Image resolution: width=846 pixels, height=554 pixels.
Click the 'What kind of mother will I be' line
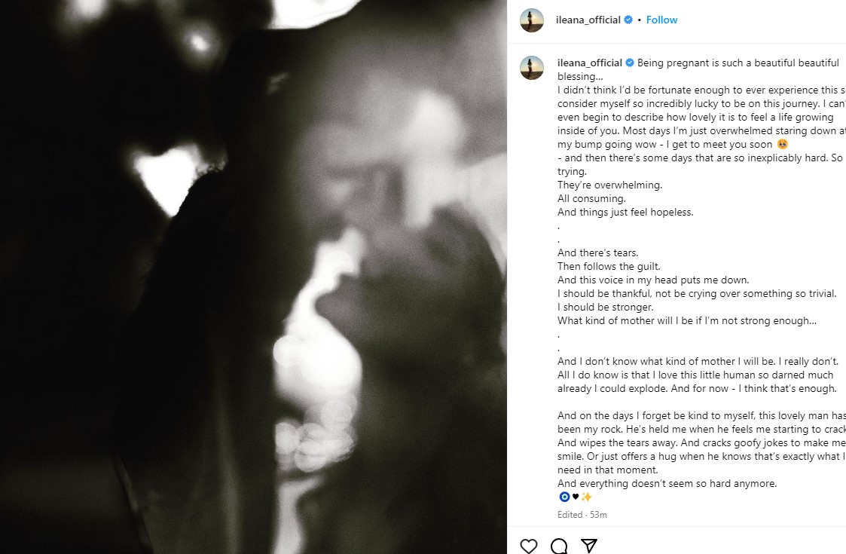pos(687,321)
